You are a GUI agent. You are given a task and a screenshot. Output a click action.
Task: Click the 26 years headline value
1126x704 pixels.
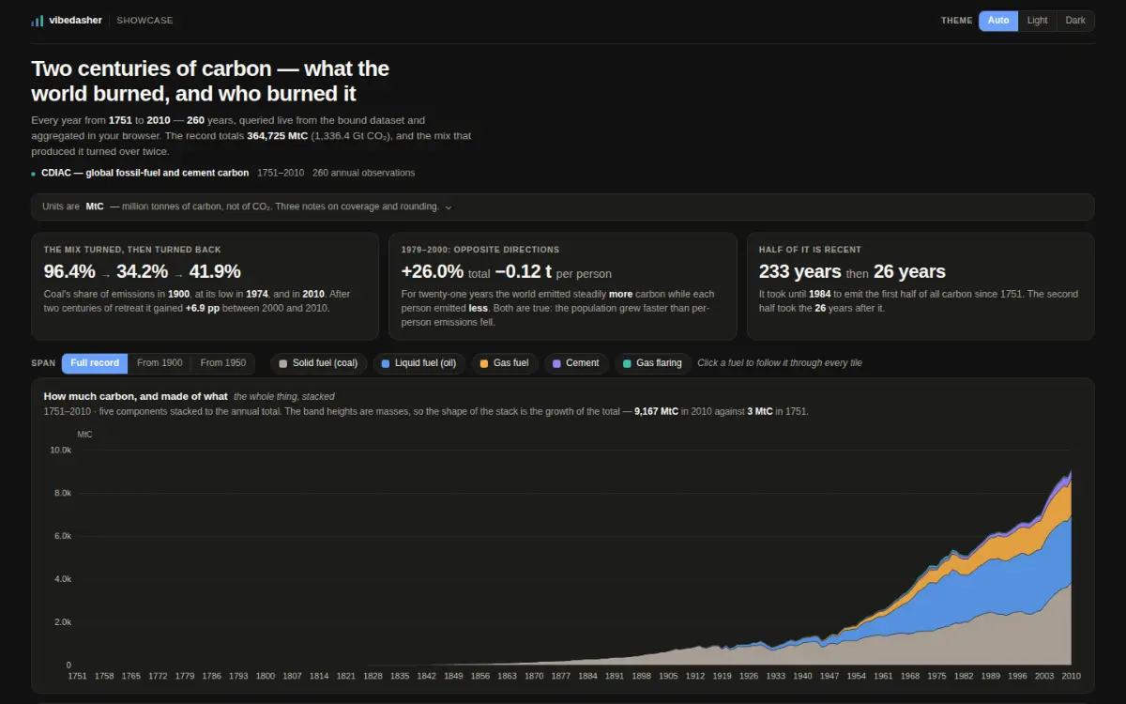[909, 272]
